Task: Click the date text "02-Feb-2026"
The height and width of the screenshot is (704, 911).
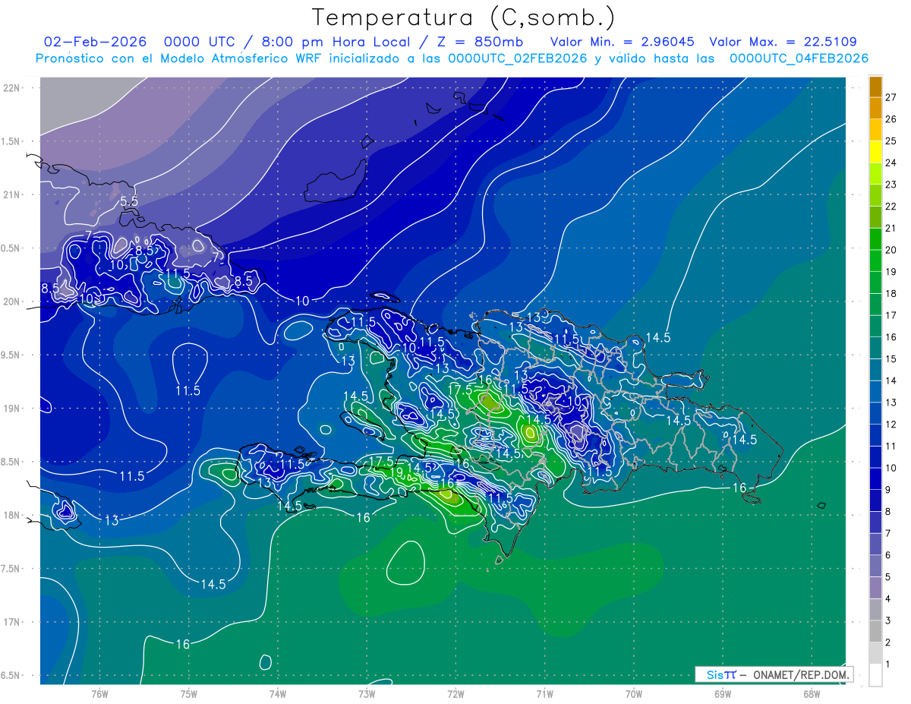Action: click(93, 42)
